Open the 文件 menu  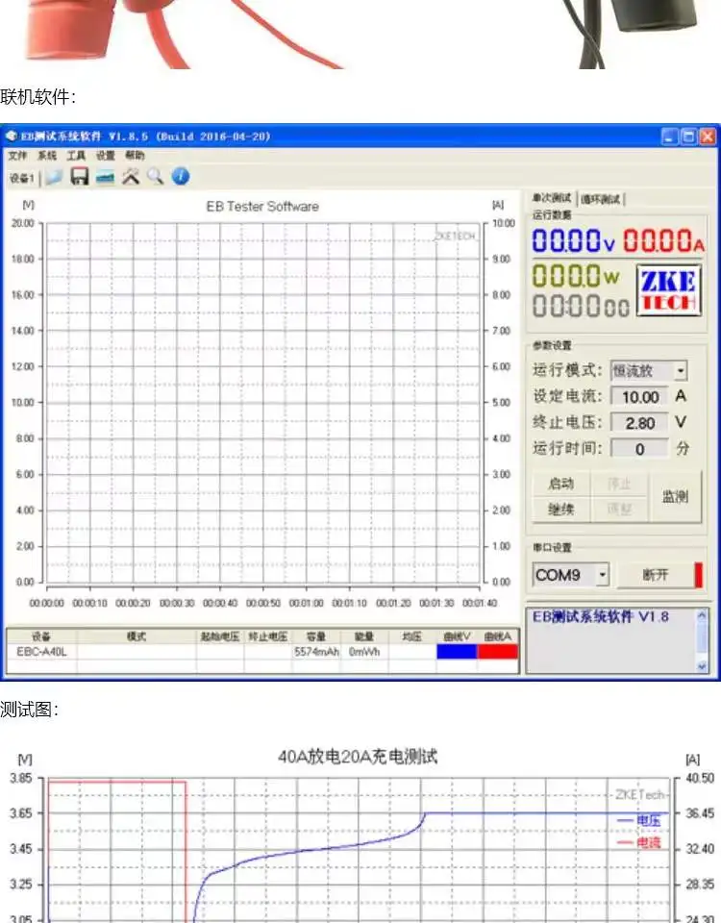coord(18,156)
